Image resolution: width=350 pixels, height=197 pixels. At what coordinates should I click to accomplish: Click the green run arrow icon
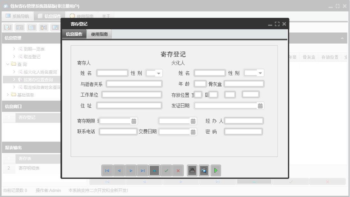(x=216, y=170)
